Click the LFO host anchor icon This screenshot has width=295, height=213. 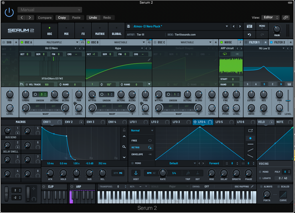coord(136,173)
